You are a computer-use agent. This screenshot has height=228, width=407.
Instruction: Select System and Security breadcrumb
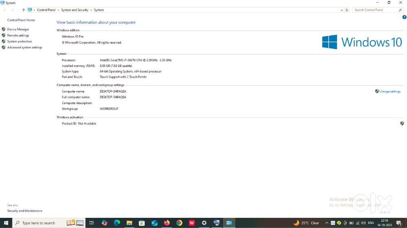pyautogui.click(x=74, y=10)
